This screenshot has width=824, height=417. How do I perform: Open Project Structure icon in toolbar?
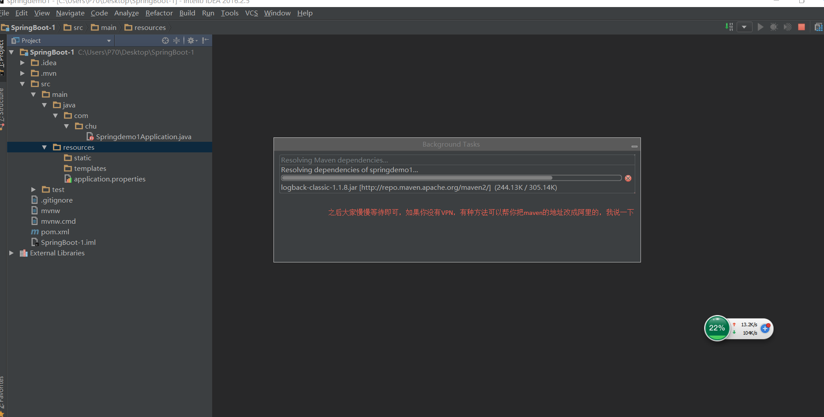pos(818,27)
